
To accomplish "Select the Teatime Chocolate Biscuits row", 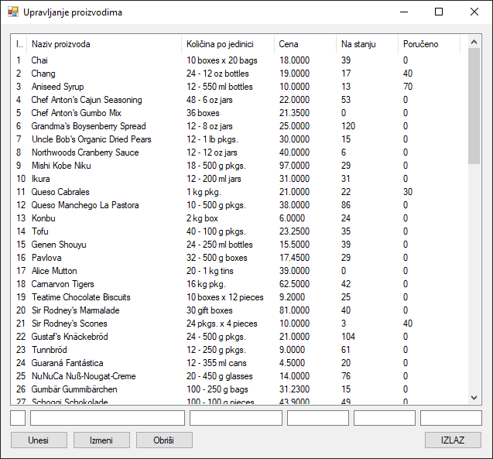I will tap(80, 297).
